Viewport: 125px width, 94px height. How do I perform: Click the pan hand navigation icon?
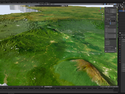click(102, 16)
